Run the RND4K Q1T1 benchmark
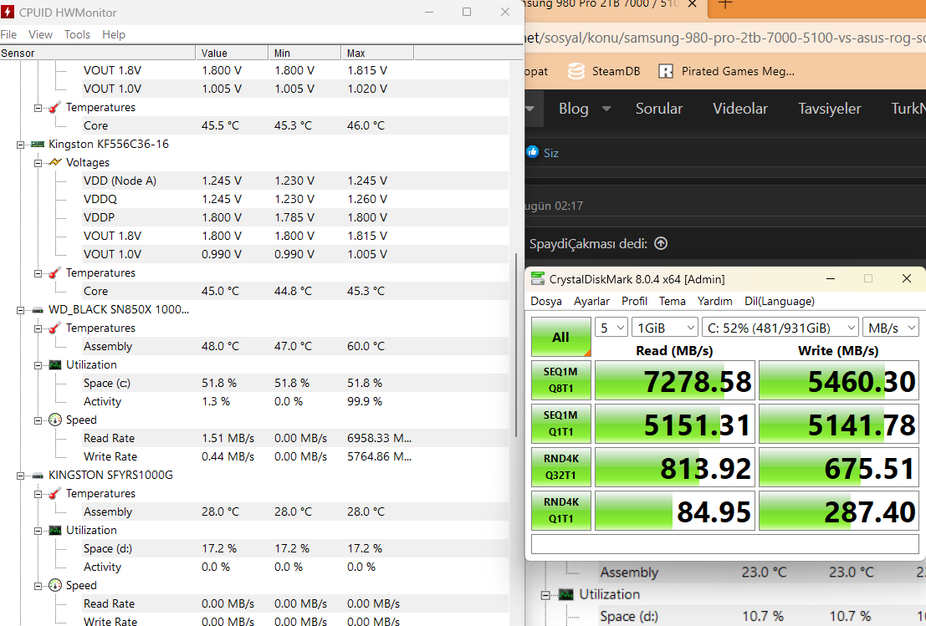This screenshot has height=626, width=926. pyautogui.click(x=561, y=511)
